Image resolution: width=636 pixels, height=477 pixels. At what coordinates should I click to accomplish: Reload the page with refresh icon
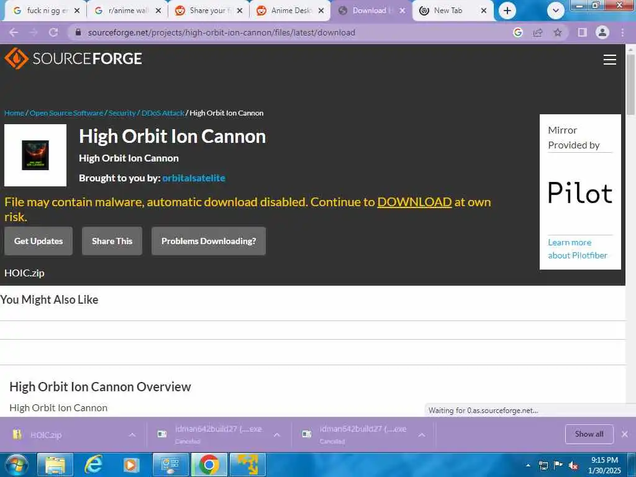coord(53,32)
